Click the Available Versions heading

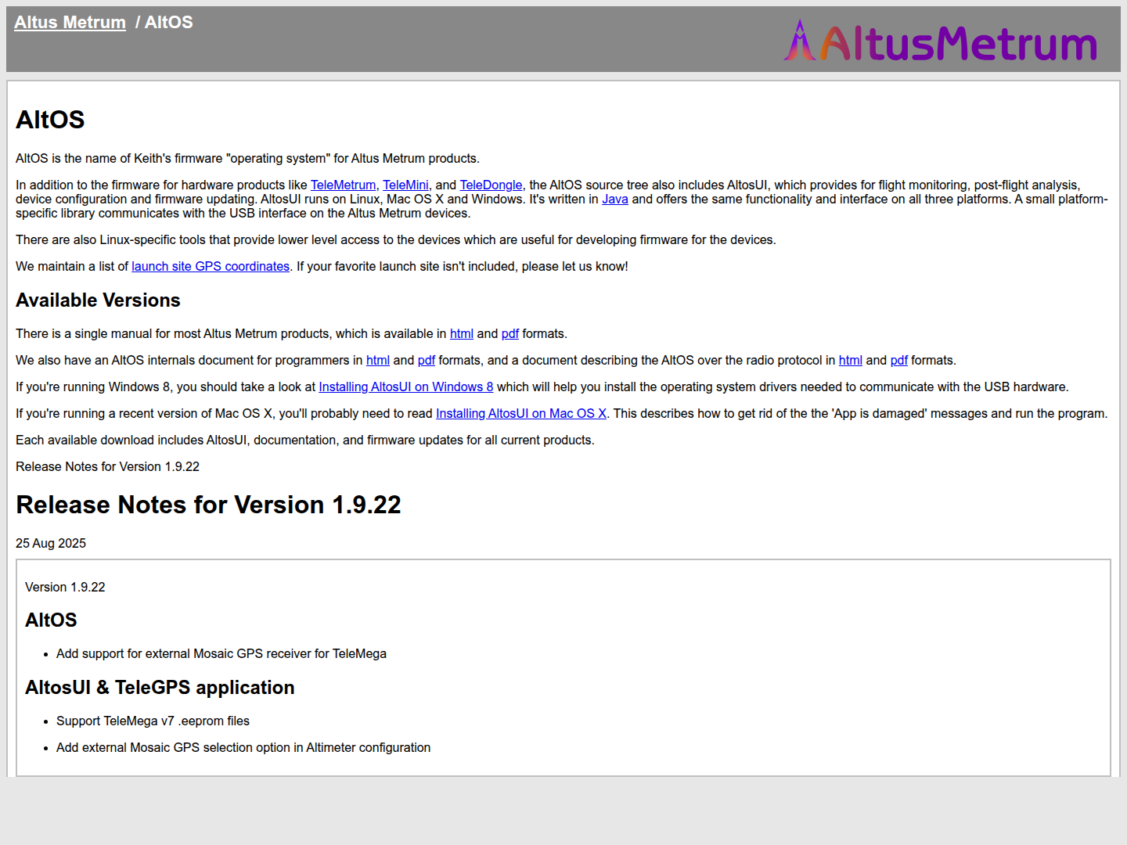tap(98, 300)
